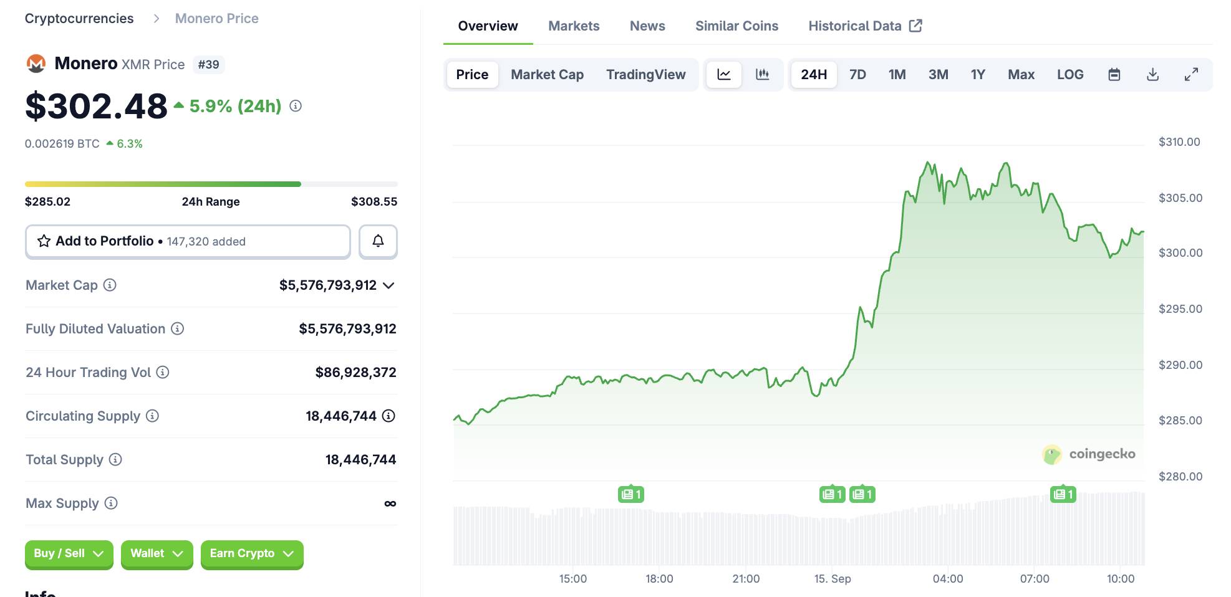
Task: Switch to the Markets tab
Action: coord(574,26)
